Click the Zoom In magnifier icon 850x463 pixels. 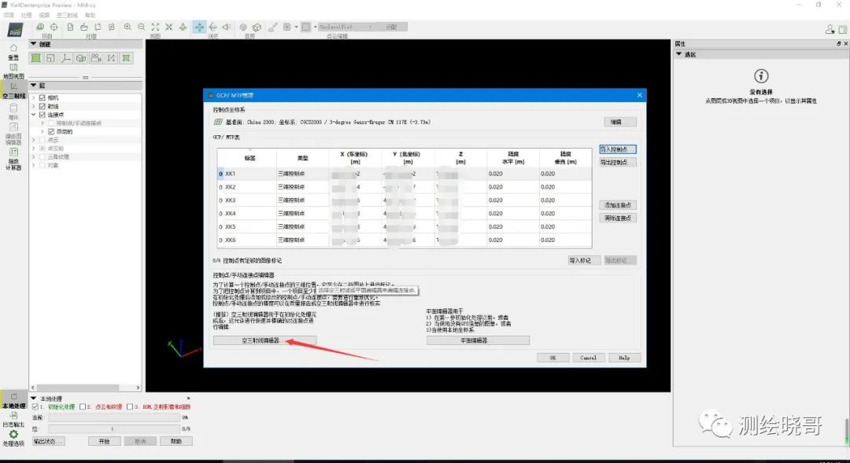click(x=128, y=27)
